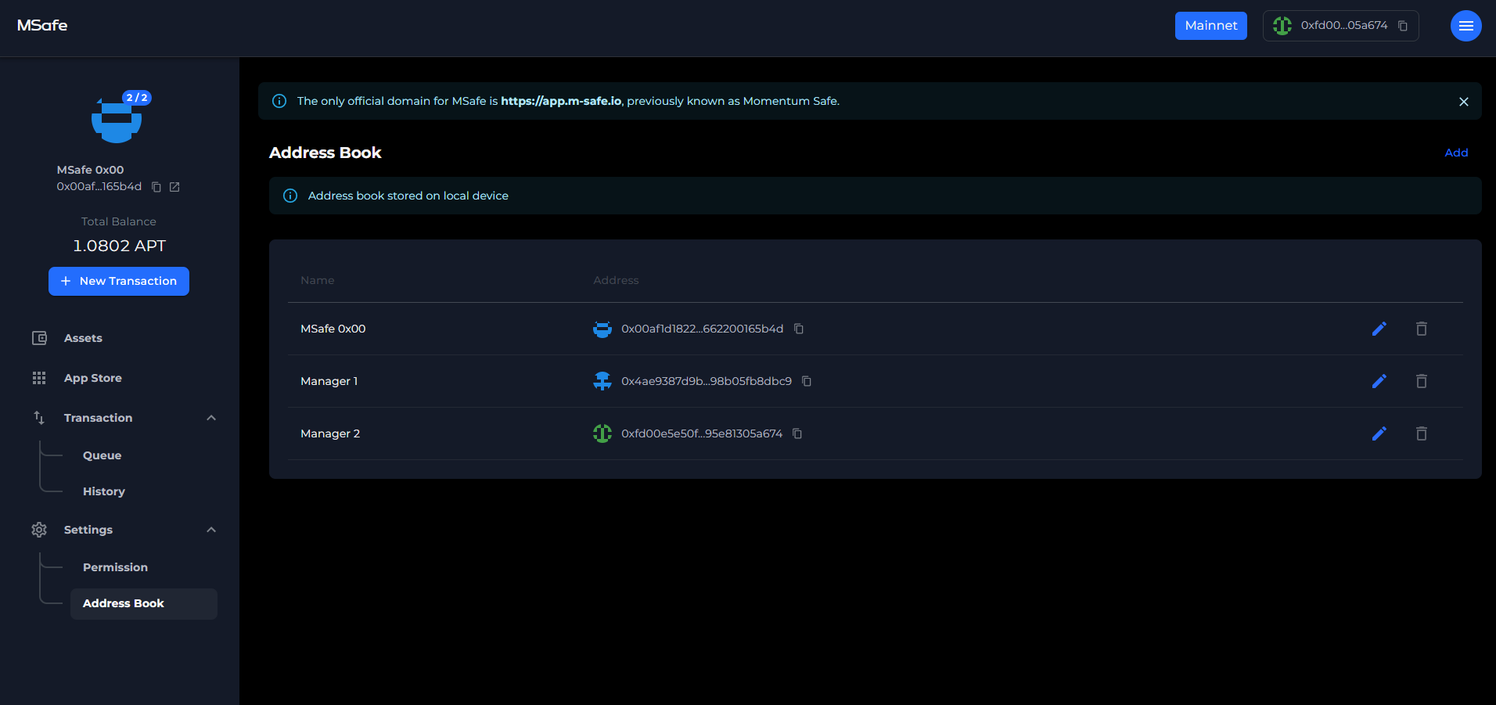Add a new address book entry
This screenshot has width=1496, height=705.
1455,153
